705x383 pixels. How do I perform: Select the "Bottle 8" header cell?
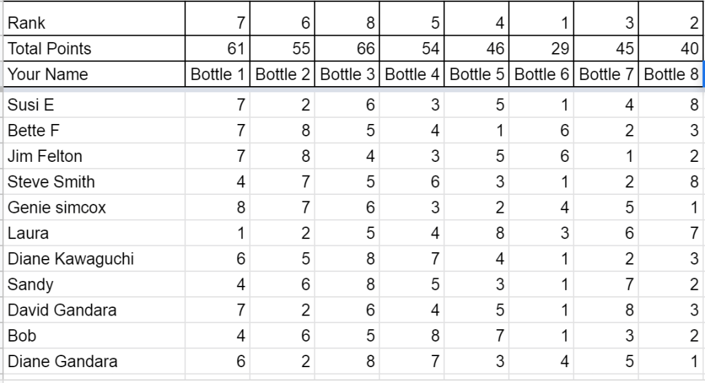point(671,74)
